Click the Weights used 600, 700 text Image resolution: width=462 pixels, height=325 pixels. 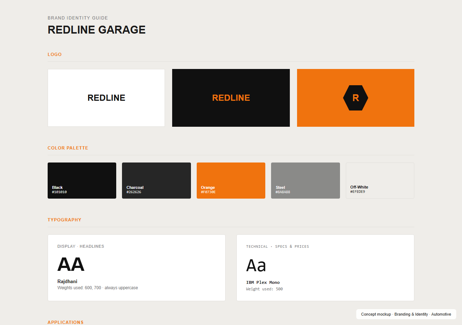(x=97, y=288)
